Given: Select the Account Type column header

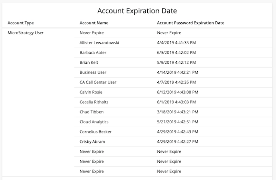Looking at the screenshot, I should tap(20, 23).
